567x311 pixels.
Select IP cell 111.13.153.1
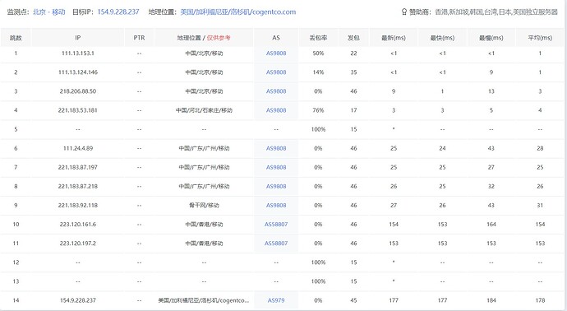[x=78, y=53]
